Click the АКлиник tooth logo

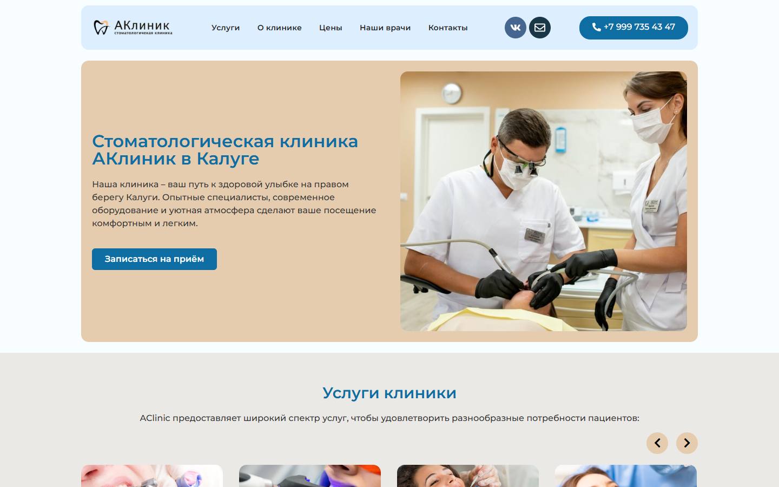point(133,27)
